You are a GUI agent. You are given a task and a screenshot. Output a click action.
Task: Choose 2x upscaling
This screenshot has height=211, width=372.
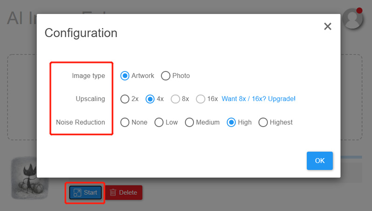[125, 99]
